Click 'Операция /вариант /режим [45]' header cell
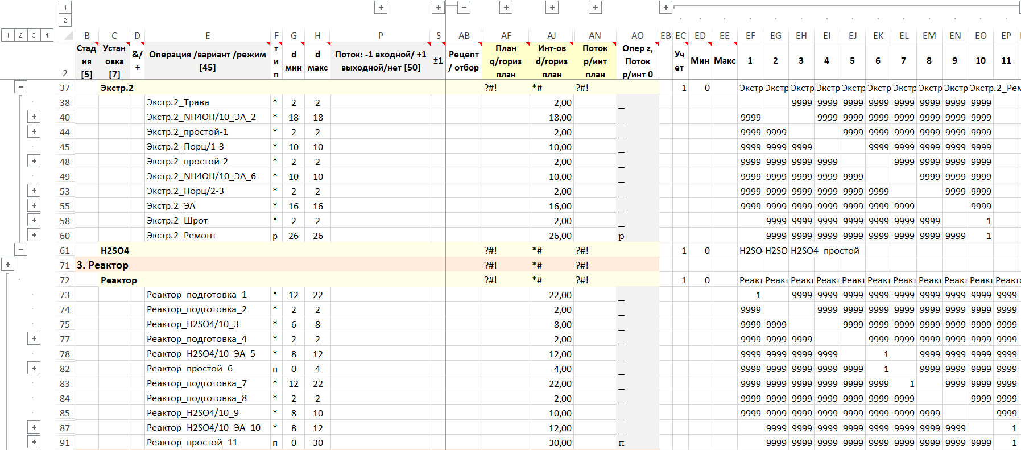The height and width of the screenshot is (450, 1021). coord(208,61)
